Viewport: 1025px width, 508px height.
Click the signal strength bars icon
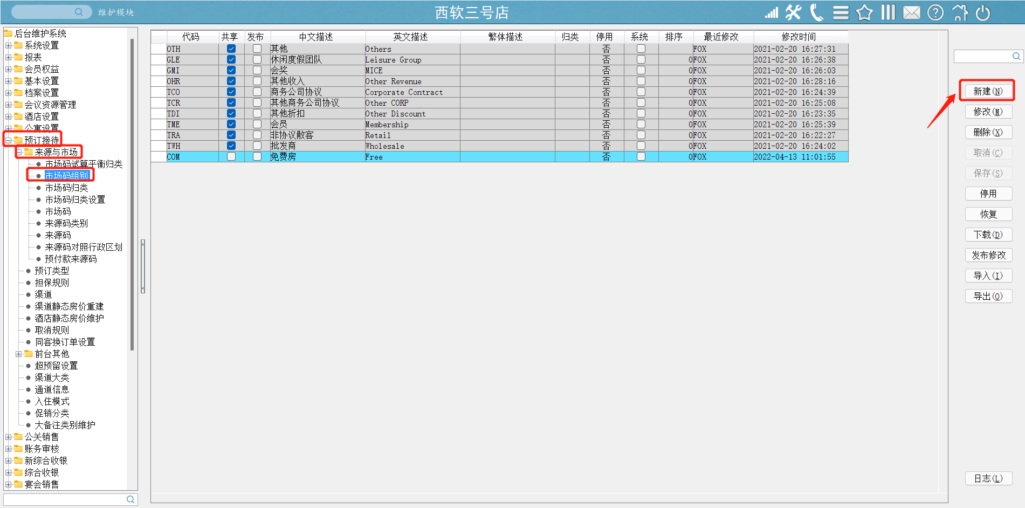pyautogui.click(x=772, y=12)
